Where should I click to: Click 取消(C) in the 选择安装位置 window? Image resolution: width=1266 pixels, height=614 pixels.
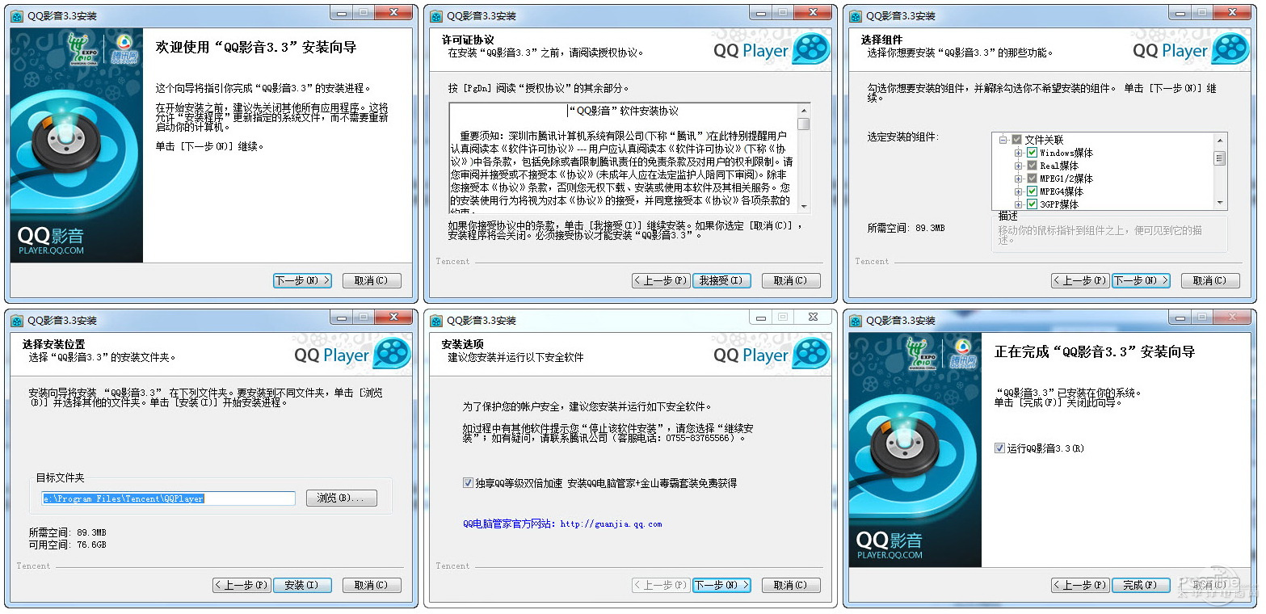point(372,585)
